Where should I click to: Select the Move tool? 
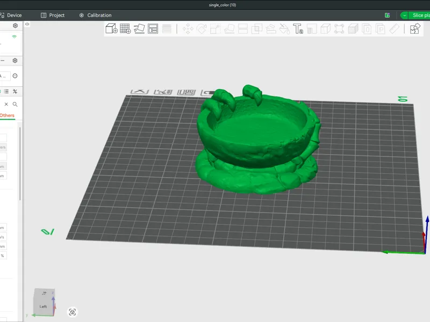pyautogui.click(x=188, y=28)
